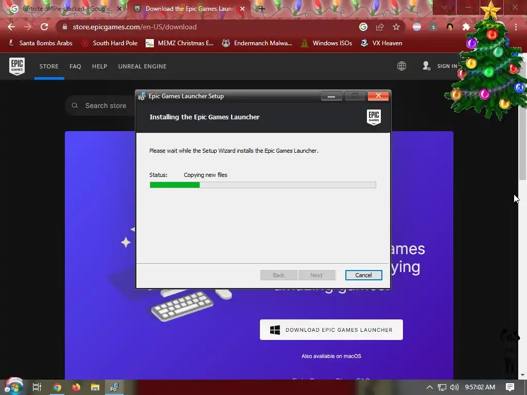
Task: Close the Google search tab
Action: click(x=119, y=9)
